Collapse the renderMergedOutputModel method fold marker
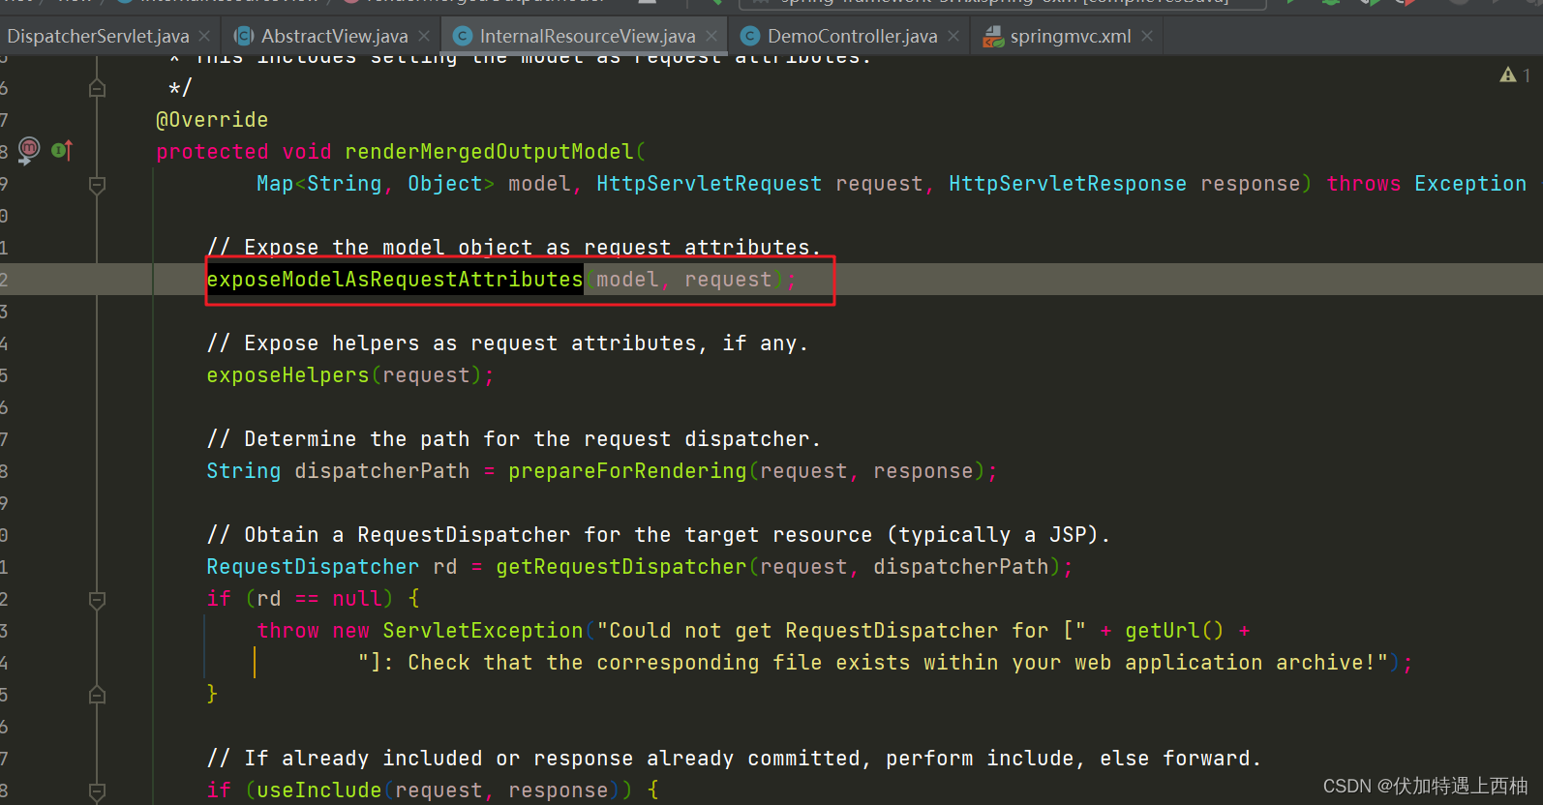This screenshot has width=1543, height=805. 97,184
